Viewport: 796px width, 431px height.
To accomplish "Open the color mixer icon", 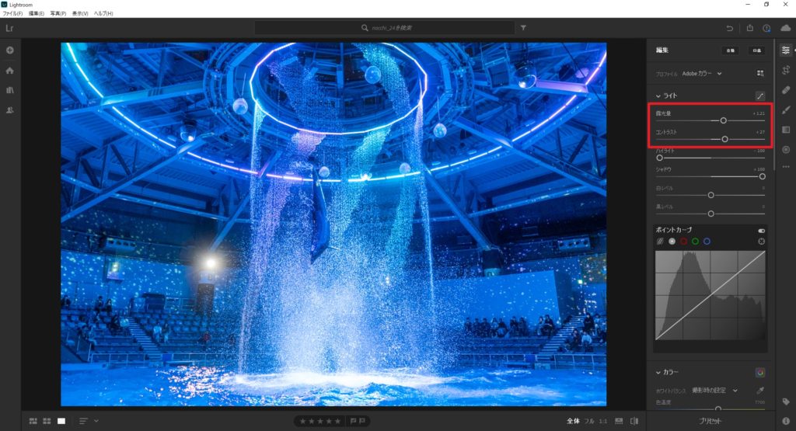I will [x=759, y=372].
